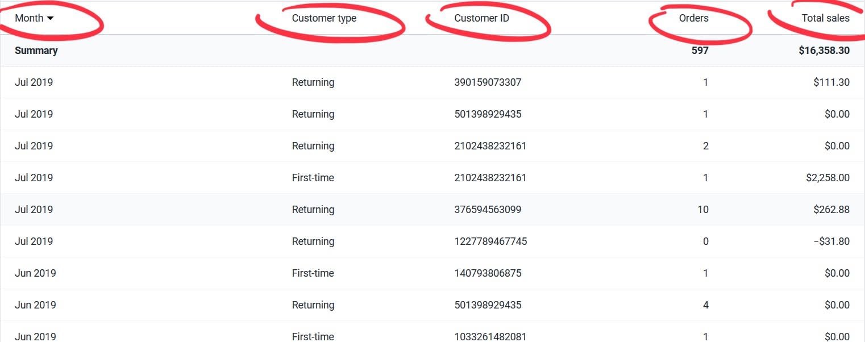Click the negative −$31.80 sales amount

coord(833,241)
